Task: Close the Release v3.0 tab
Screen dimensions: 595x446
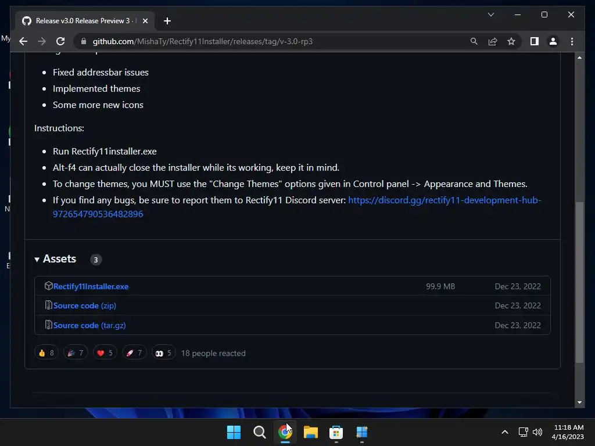Action: 145,21
